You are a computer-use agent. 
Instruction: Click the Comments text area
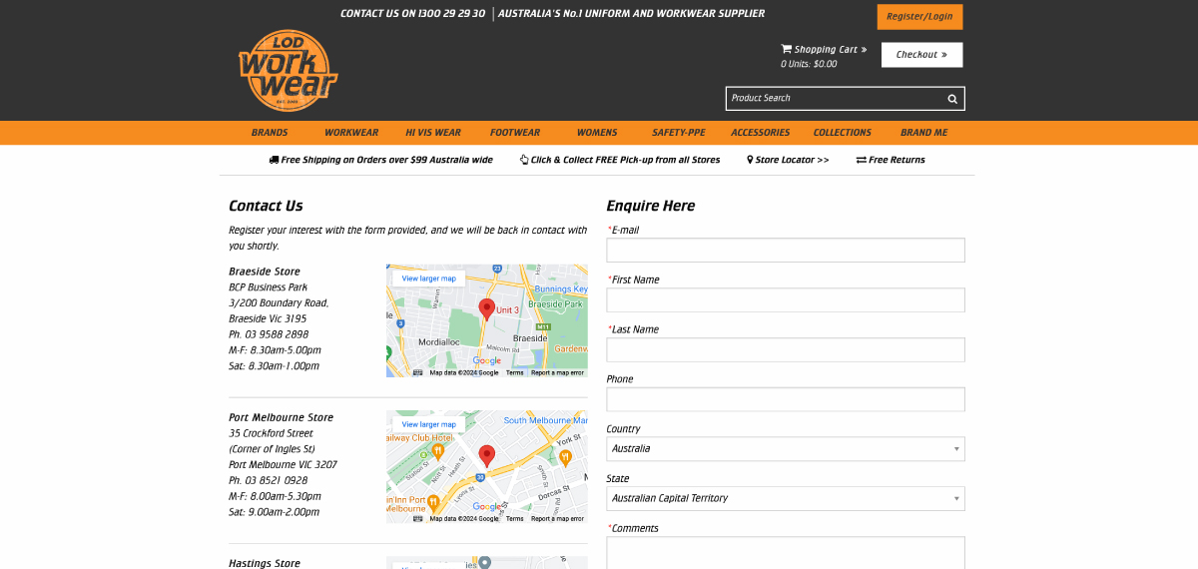786,553
